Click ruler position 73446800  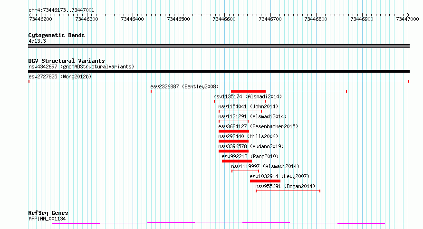click(x=316, y=19)
